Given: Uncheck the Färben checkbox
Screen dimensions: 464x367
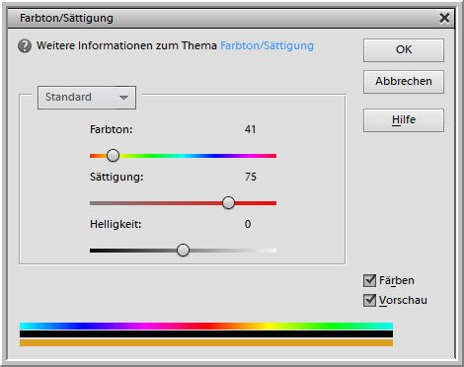Looking at the screenshot, I should 370,280.
